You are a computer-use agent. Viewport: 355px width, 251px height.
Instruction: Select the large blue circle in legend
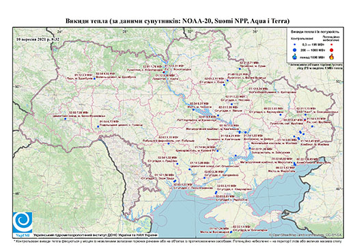(295, 50)
